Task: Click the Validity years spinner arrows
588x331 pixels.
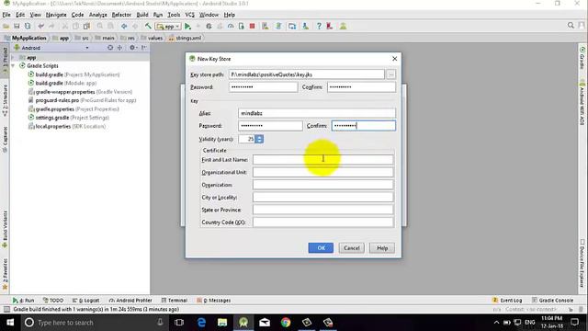Action: (x=259, y=139)
